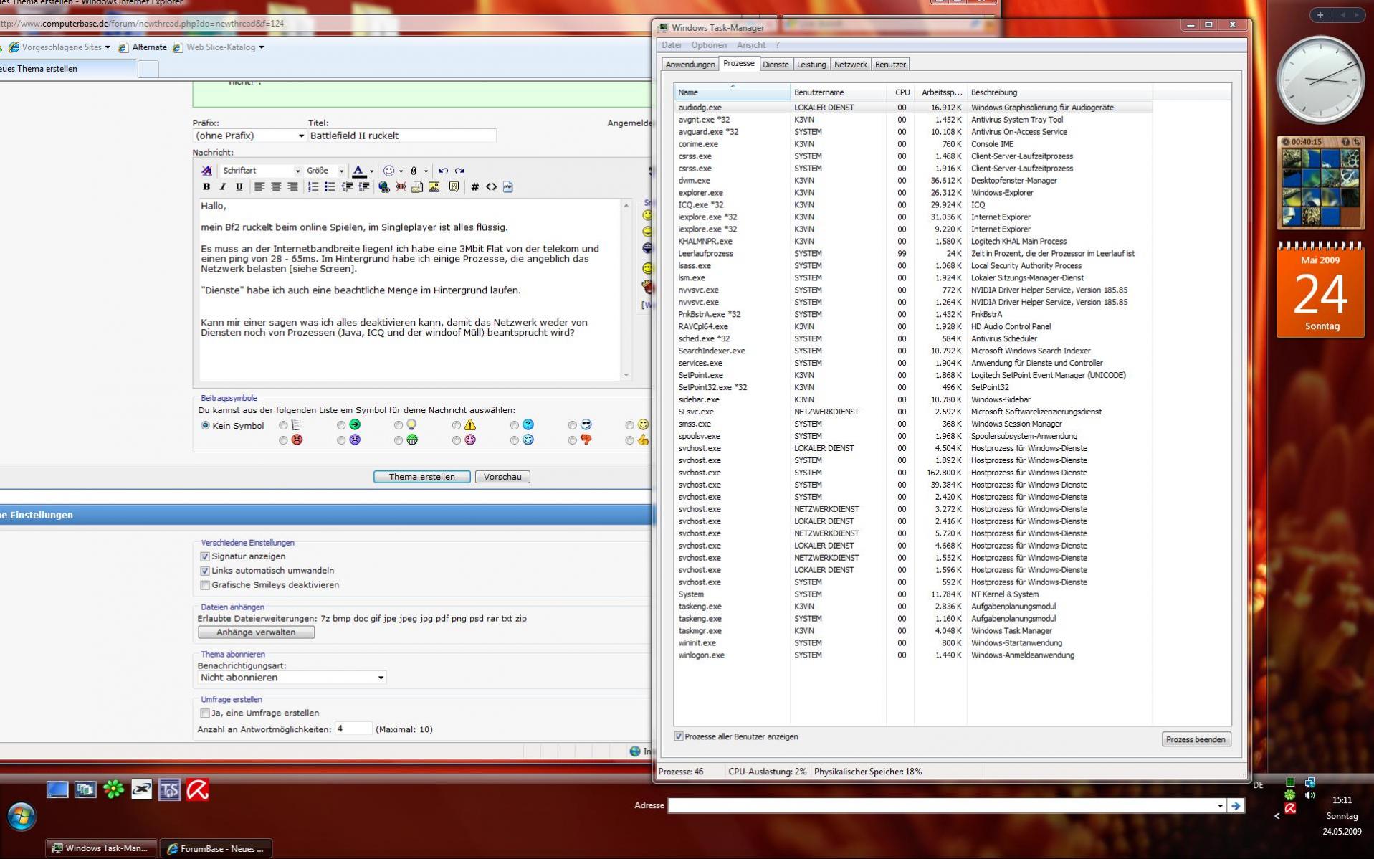1374x859 pixels.
Task: Toggle 'Prozesse aller Benutzer anzeigen' in Task Manager
Action: pos(679,736)
